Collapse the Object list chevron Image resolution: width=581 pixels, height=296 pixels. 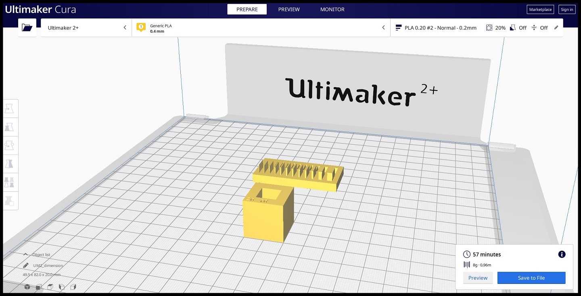25,255
